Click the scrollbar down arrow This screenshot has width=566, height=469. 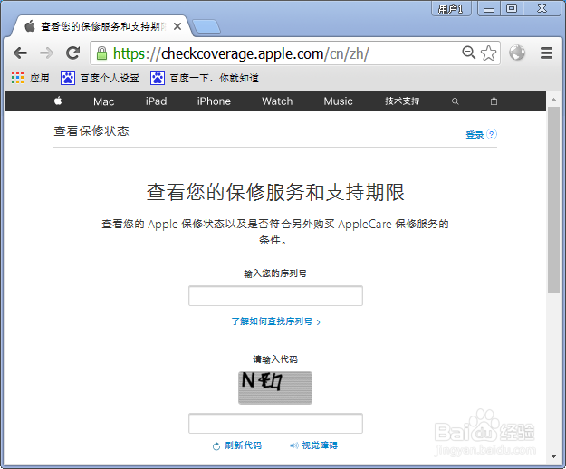[553, 456]
